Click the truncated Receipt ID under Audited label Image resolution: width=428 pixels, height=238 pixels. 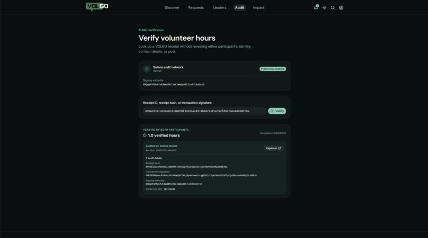coord(161,150)
